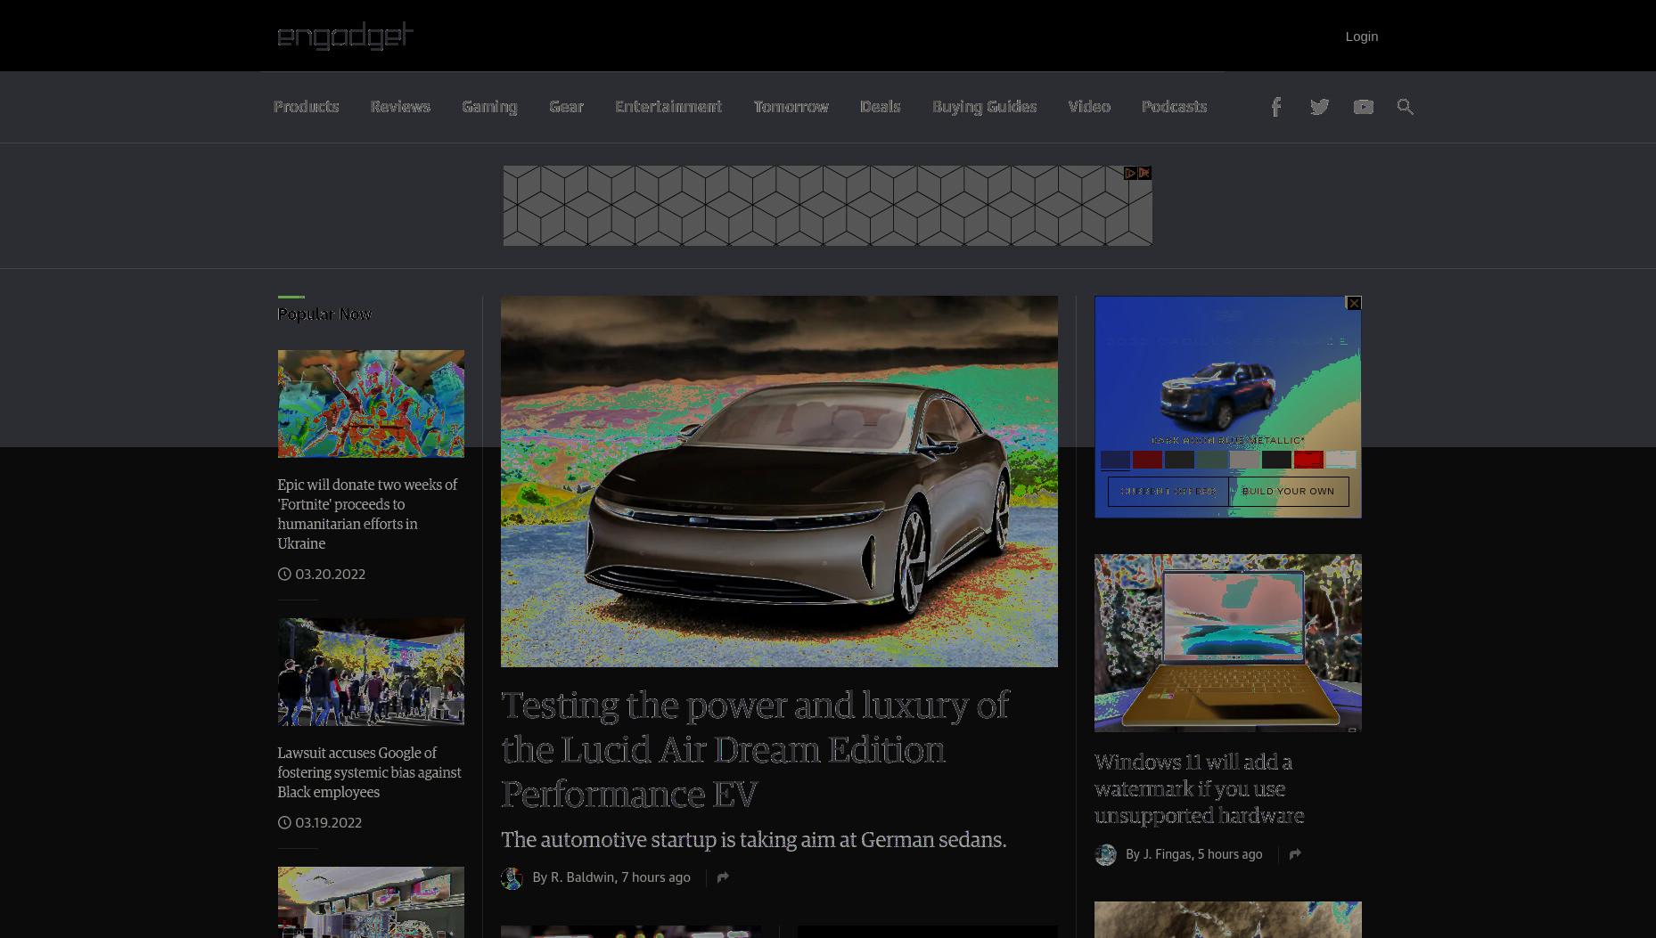
Task: Open the Lucid Air Dream Edition headline
Action: pyautogui.click(x=755, y=749)
